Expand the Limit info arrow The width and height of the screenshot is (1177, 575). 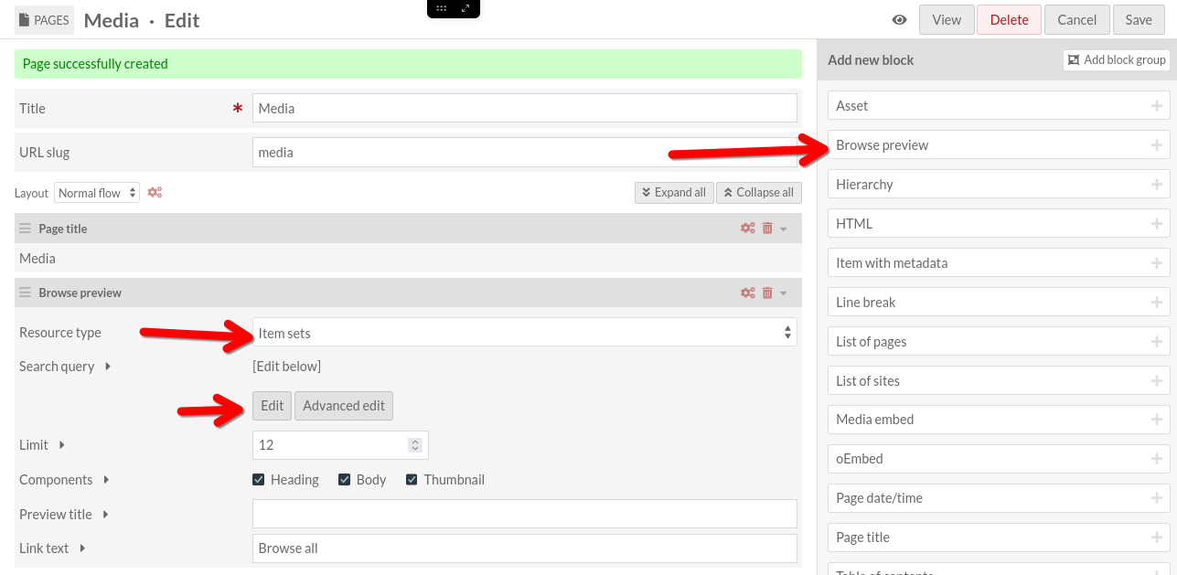(x=62, y=445)
